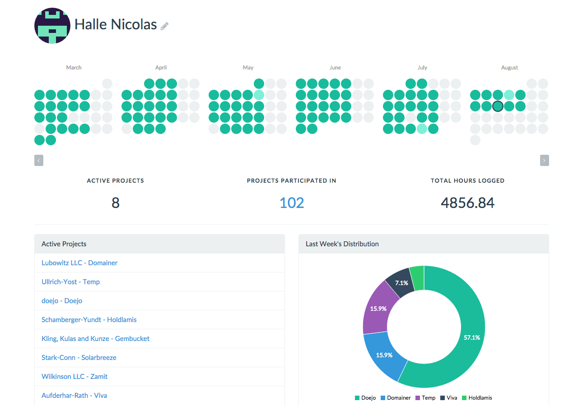Viewport: 578px width, 406px height.
Task: Open the Ullrich-Yost - Temp project
Action: (x=70, y=282)
